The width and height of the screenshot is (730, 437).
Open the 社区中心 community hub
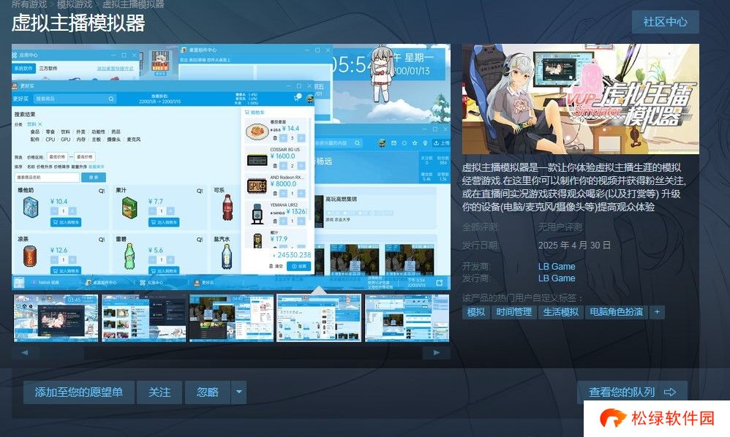665,22
